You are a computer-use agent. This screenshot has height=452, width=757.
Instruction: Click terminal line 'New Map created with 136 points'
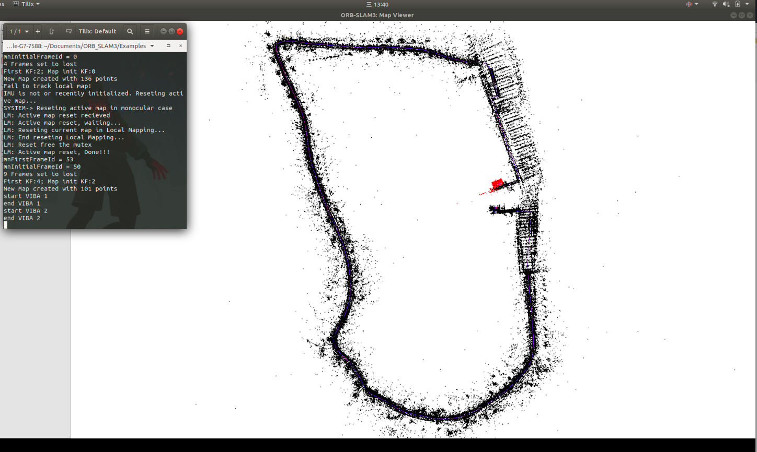(x=60, y=79)
